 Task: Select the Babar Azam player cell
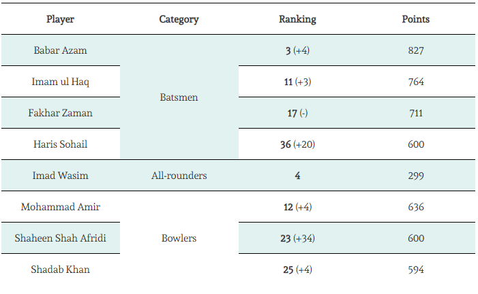click(60, 50)
